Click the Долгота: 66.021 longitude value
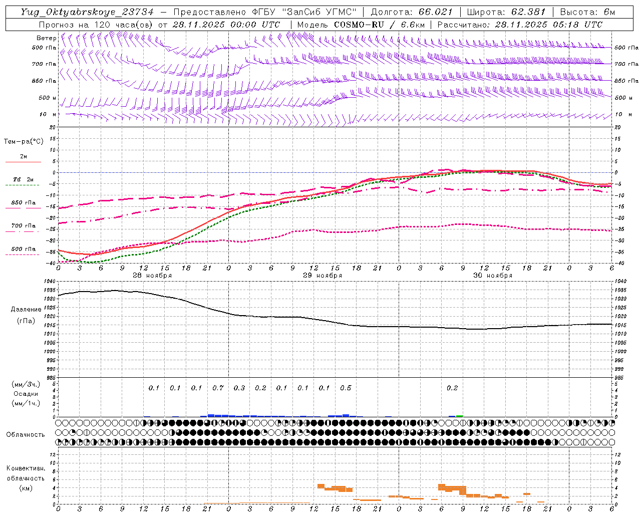The width and height of the screenshot is (641, 513). (x=412, y=12)
